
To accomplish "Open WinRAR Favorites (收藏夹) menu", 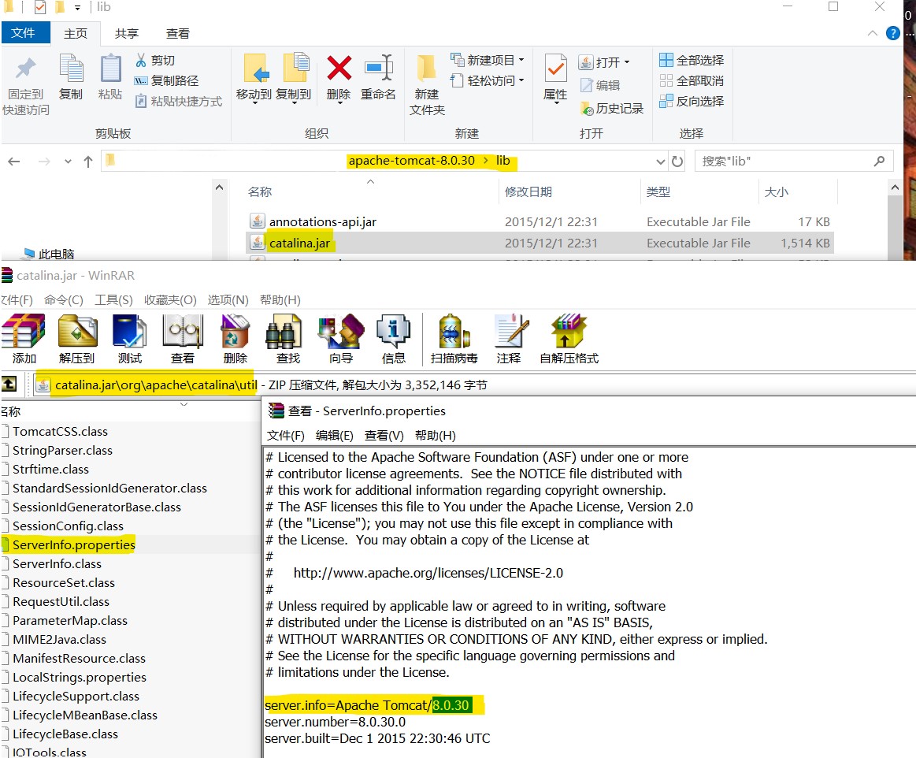I will pos(170,299).
